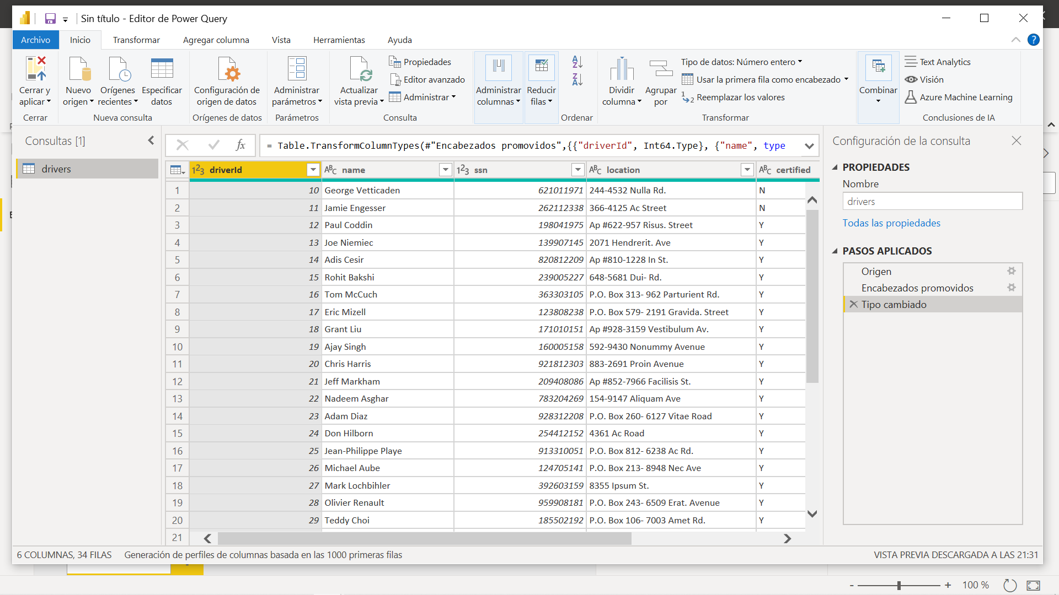
Task: Open the table corner menu icon
Action: (177, 170)
